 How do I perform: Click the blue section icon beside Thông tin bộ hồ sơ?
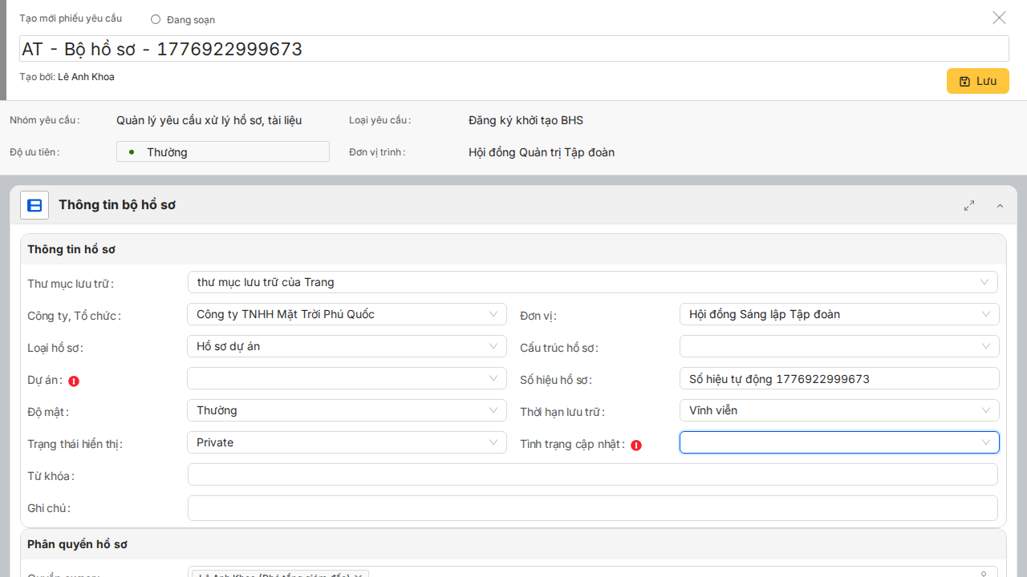coord(35,205)
